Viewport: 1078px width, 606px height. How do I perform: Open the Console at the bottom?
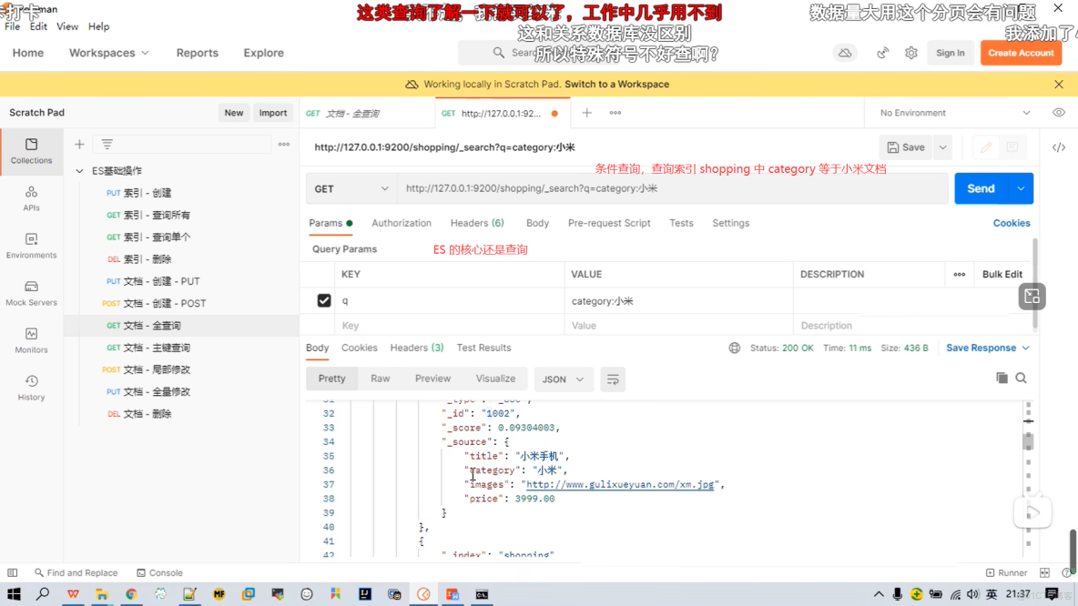pos(159,572)
